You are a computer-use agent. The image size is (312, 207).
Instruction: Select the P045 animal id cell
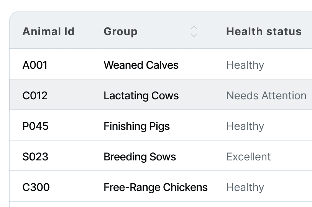(x=35, y=126)
